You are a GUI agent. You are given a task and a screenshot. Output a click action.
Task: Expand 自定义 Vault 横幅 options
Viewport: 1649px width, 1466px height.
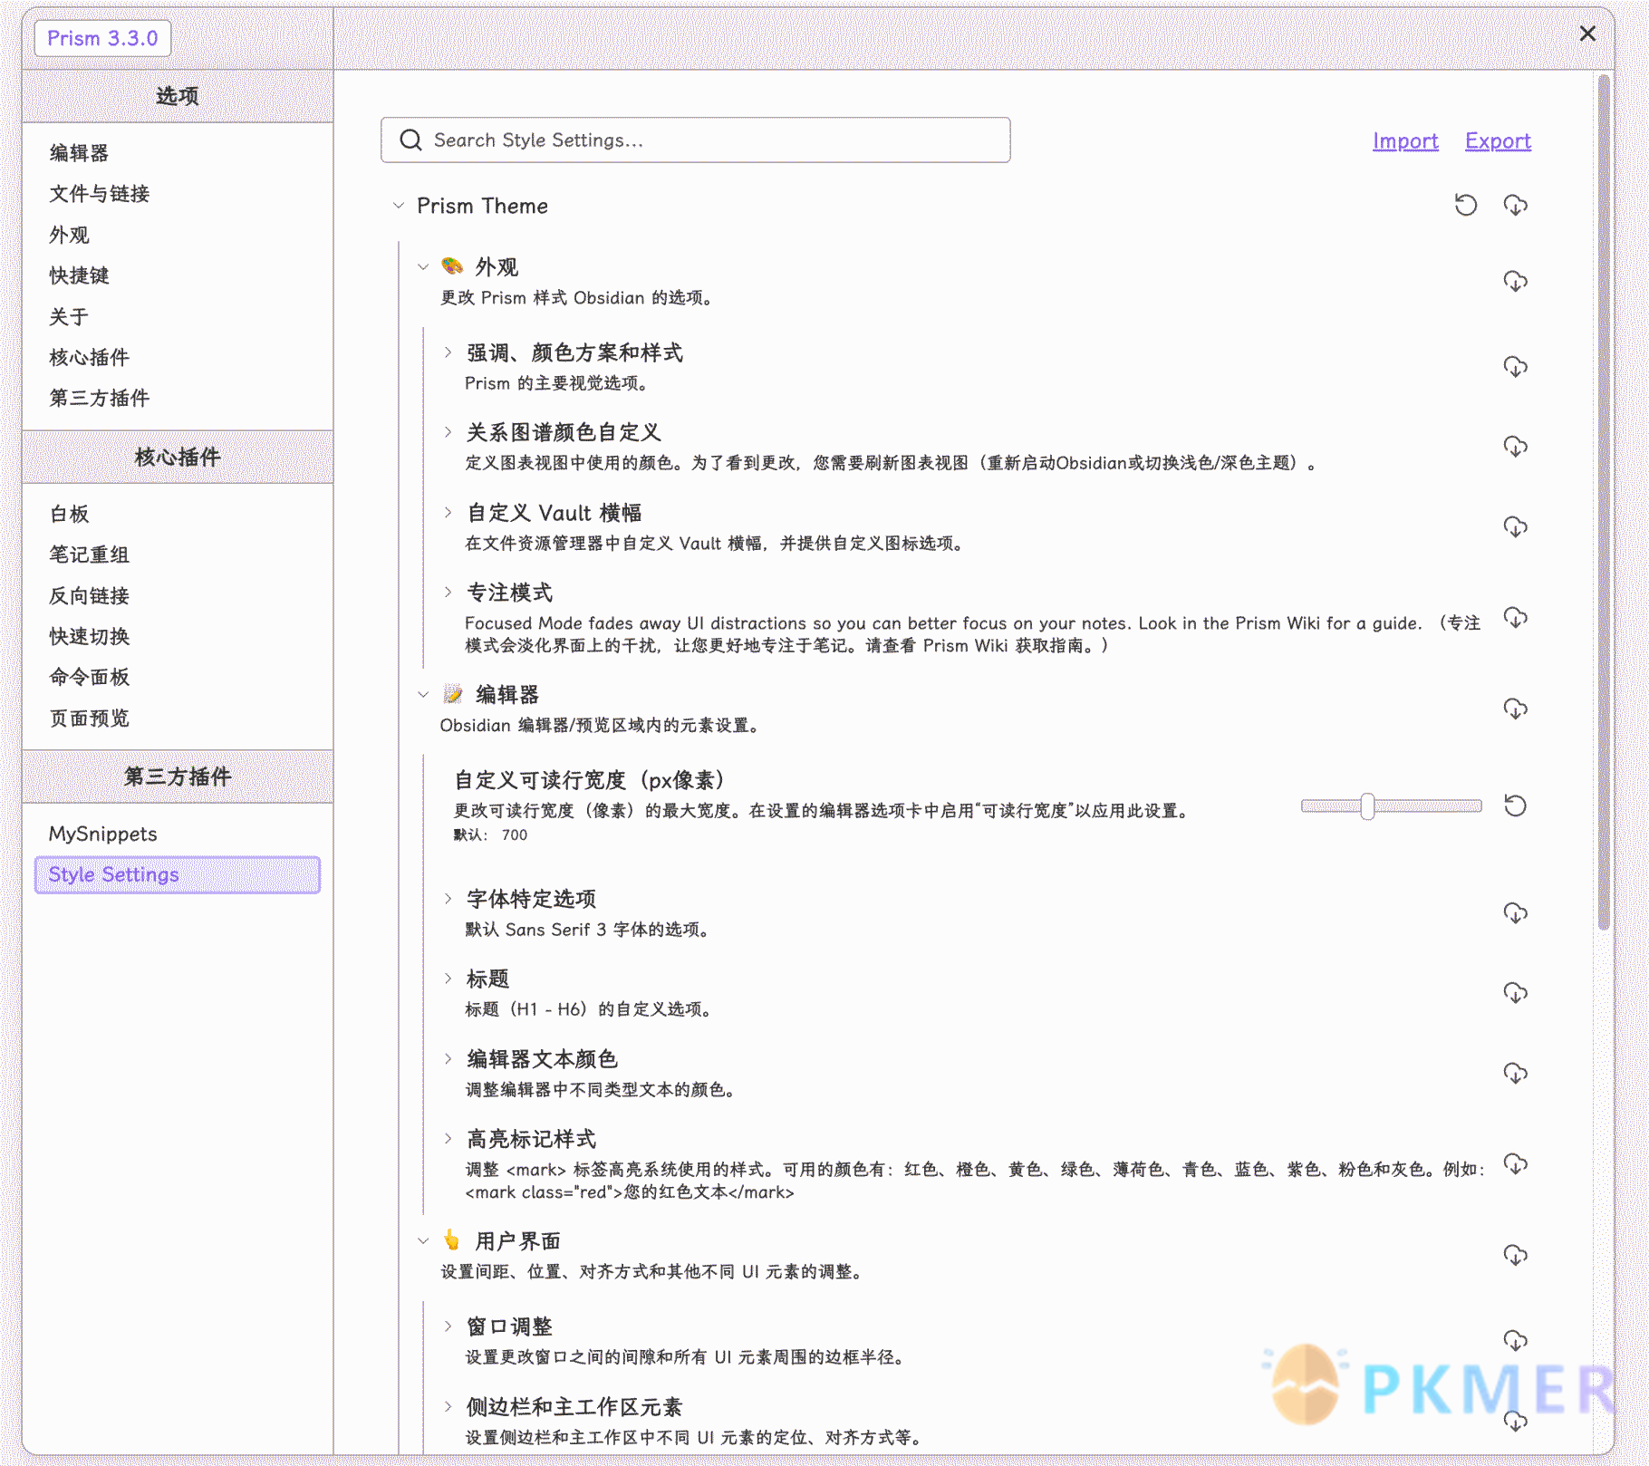pyautogui.click(x=448, y=512)
